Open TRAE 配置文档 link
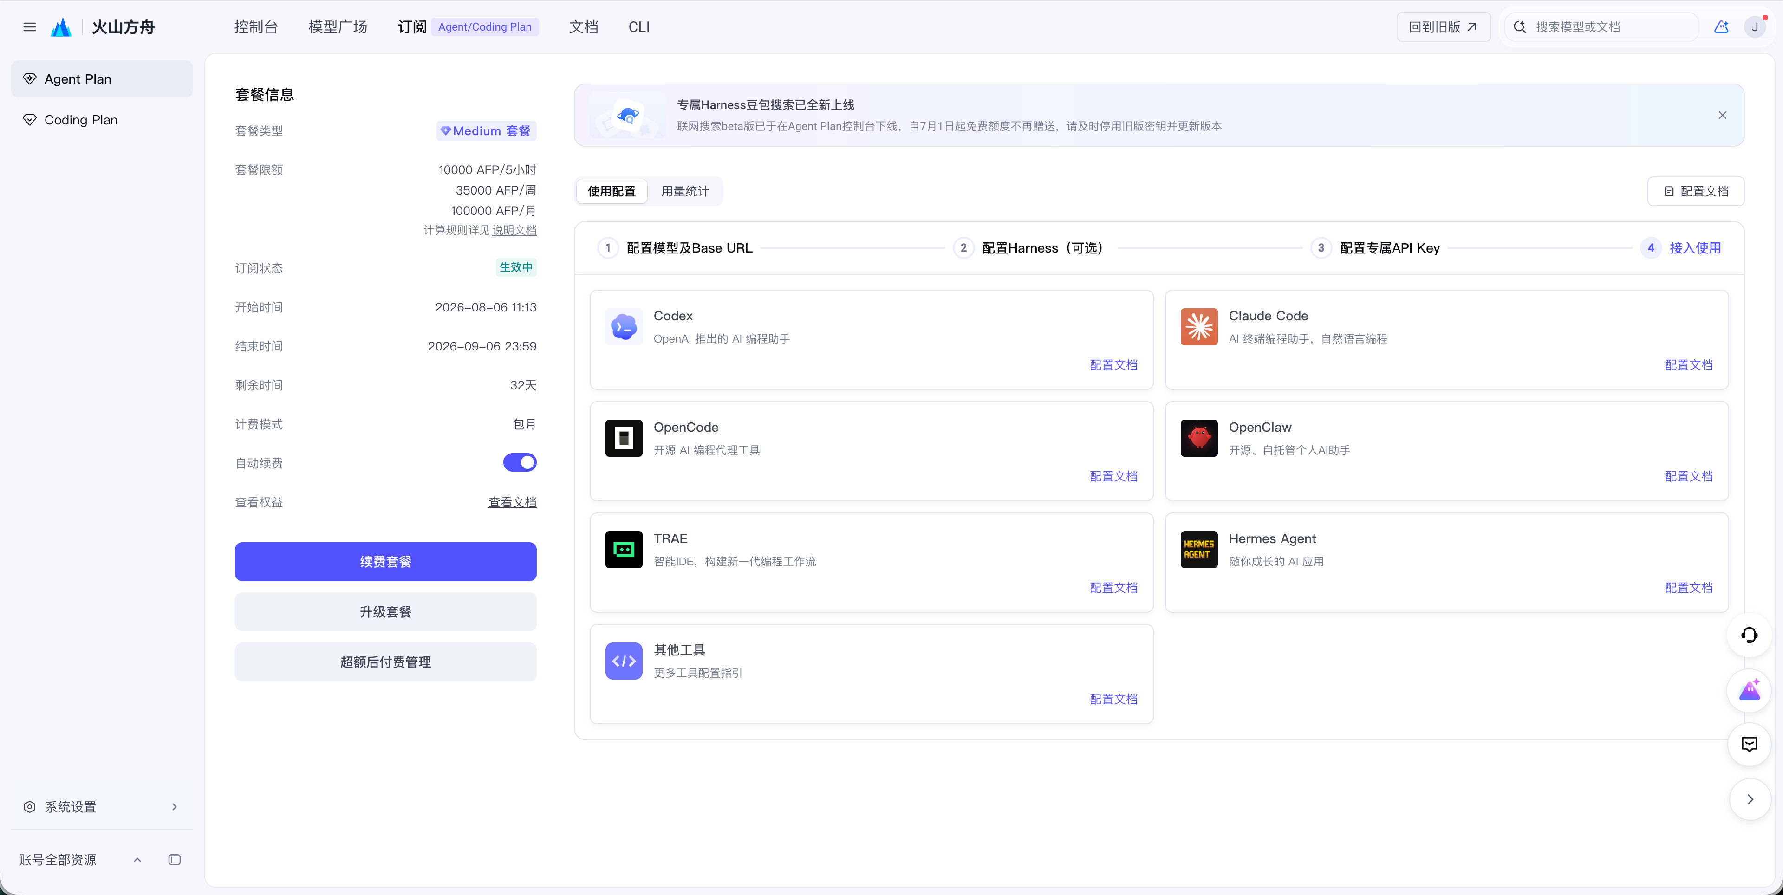 coord(1113,588)
